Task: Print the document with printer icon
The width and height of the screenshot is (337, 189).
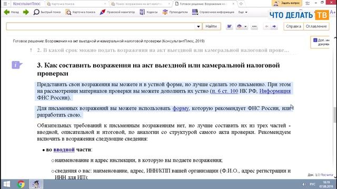Action: 239,26
